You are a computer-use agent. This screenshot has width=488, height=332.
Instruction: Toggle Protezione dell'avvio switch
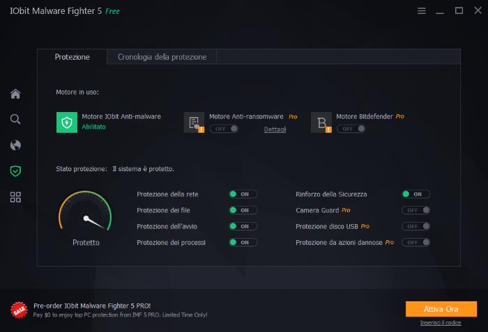(x=243, y=226)
